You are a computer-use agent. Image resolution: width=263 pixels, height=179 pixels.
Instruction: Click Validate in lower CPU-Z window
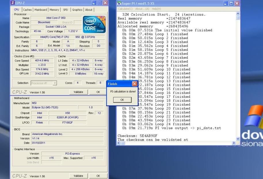coord(78,176)
